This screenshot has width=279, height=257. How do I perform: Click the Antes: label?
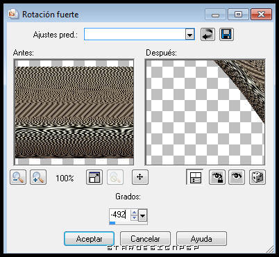pyautogui.click(x=24, y=53)
